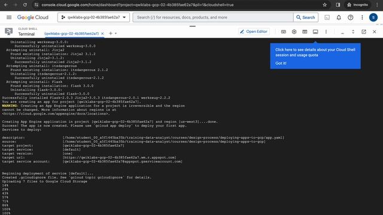
Task: Activate Cloud Shell icon in header
Action: point(327,17)
